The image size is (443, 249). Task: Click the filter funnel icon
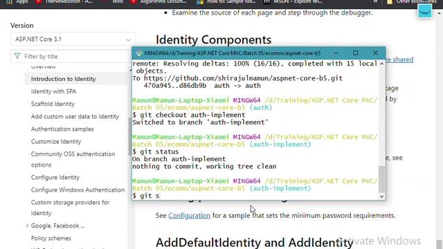click(17, 56)
